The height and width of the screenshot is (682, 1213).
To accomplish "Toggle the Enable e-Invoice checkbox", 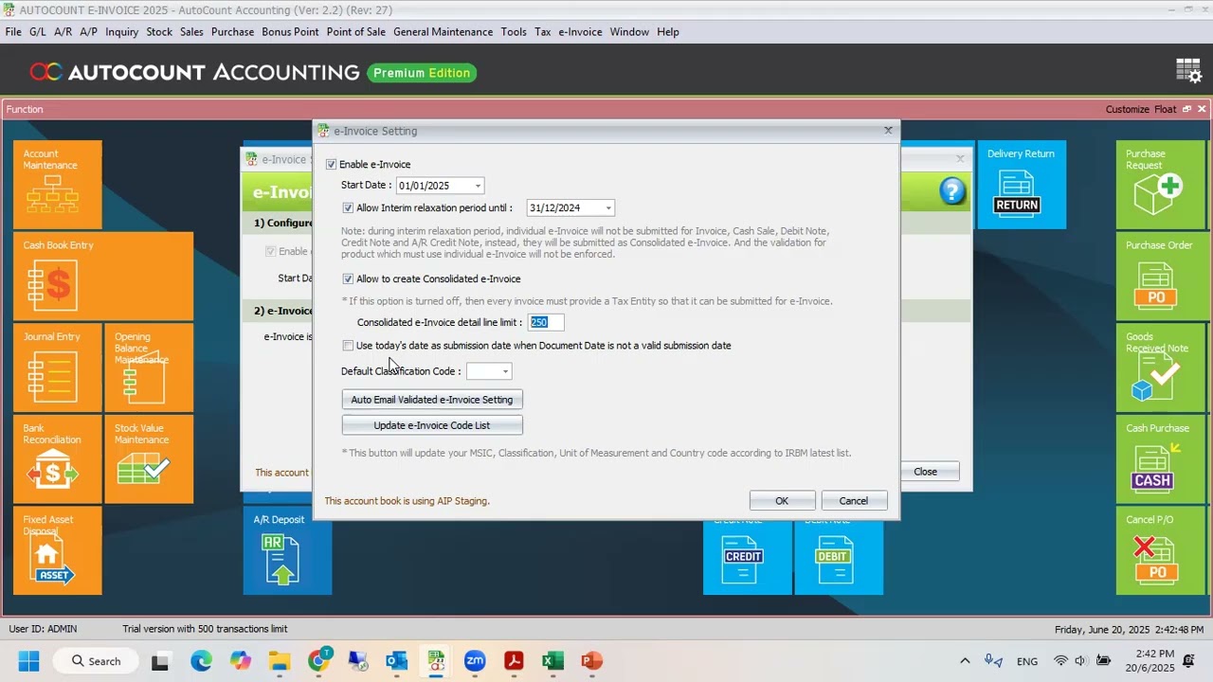I will coord(331,165).
